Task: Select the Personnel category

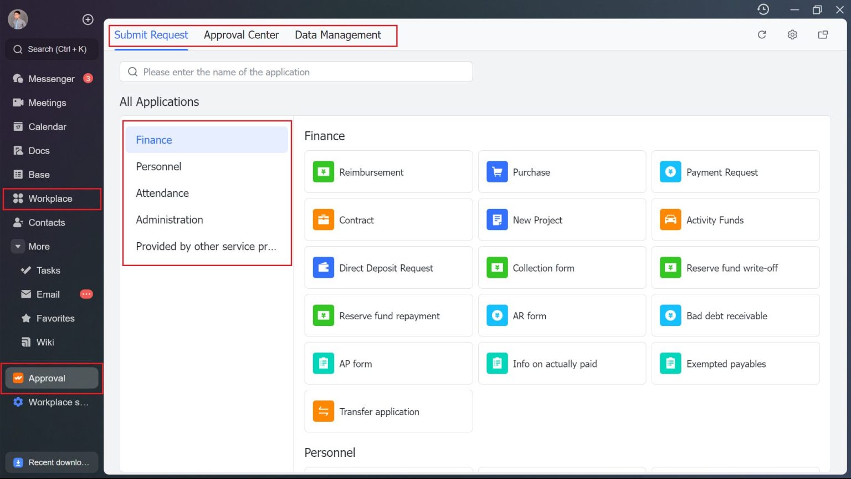Action: pyautogui.click(x=158, y=166)
